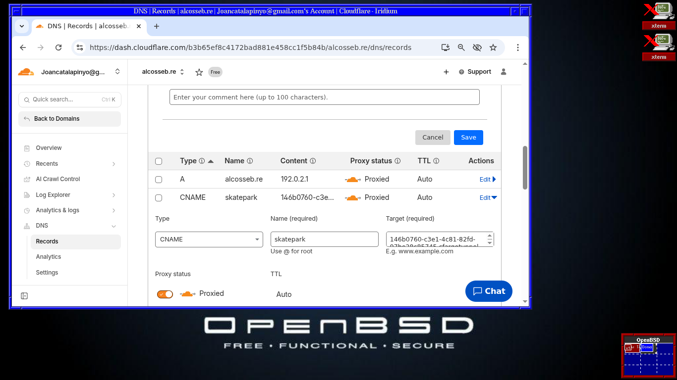Click the Cloudflare logo in sidebar
This screenshot has height=380, width=677.
pyautogui.click(x=26, y=72)
